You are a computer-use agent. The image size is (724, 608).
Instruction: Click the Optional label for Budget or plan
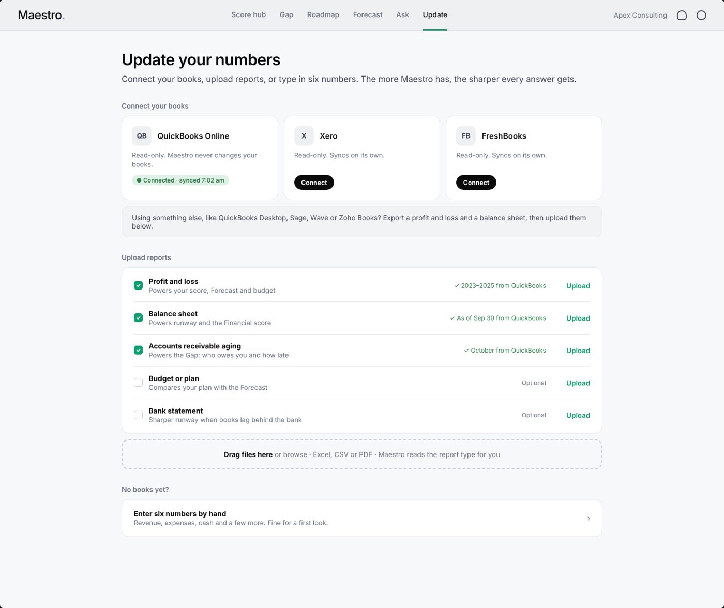(534, 383)
